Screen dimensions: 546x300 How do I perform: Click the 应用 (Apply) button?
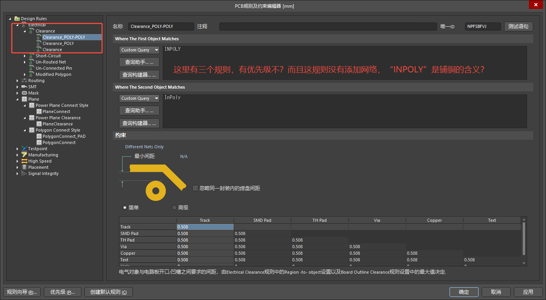(528, 292)
